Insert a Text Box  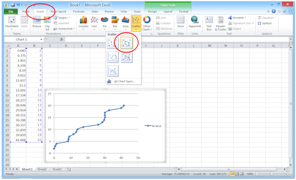click(x=209, y=23)
